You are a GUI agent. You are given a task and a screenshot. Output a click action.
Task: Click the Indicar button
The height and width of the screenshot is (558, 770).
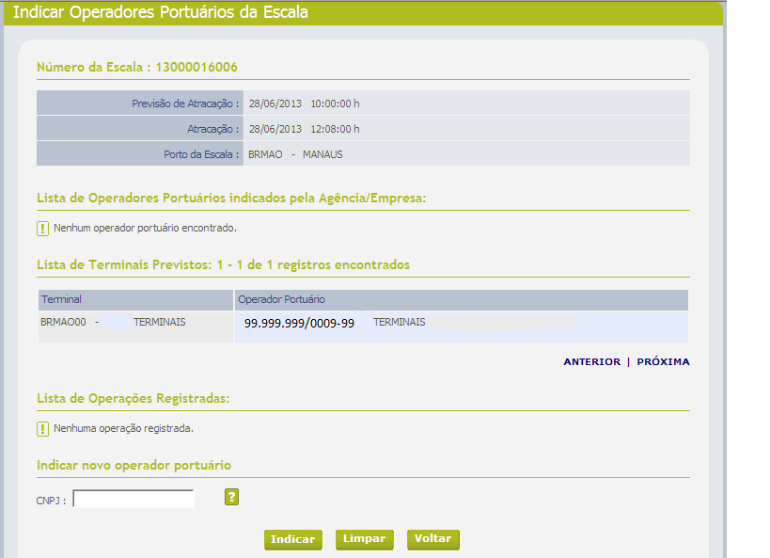tap(292, 539)
